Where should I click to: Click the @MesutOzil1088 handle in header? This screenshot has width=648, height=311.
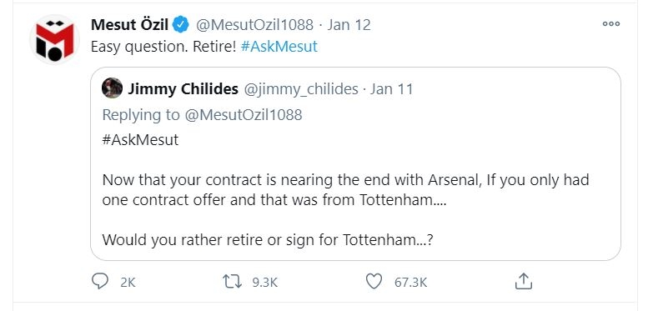[x=254, y=25]
